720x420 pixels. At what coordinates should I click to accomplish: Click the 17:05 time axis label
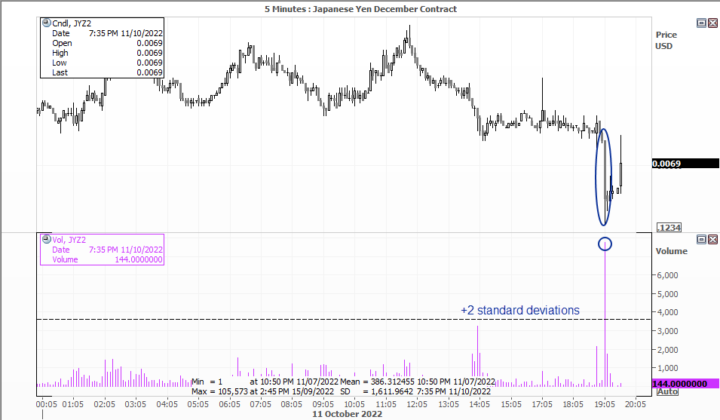click(542, 404)
